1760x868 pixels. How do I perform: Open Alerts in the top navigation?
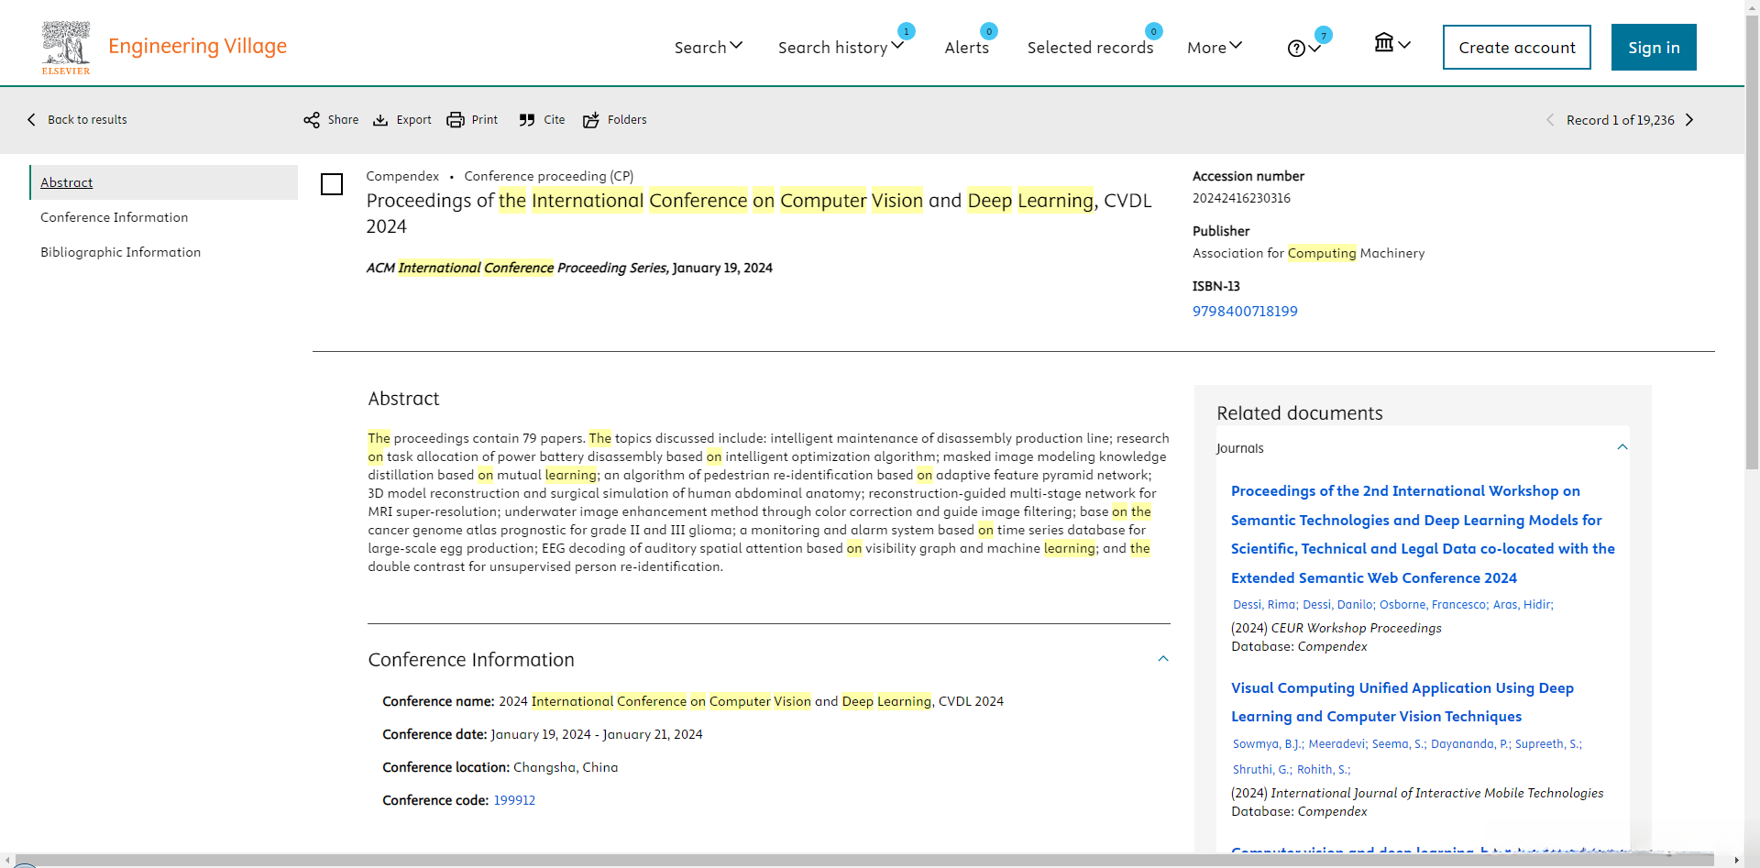coord(967,48)
